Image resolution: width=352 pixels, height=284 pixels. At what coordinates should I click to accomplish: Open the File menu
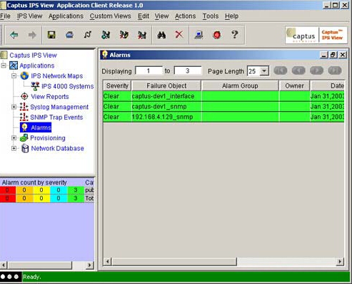point(5,16)
